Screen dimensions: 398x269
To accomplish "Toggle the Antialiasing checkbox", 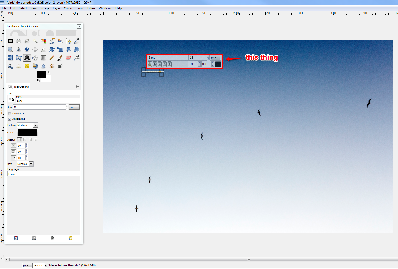I will coord(10,119).
